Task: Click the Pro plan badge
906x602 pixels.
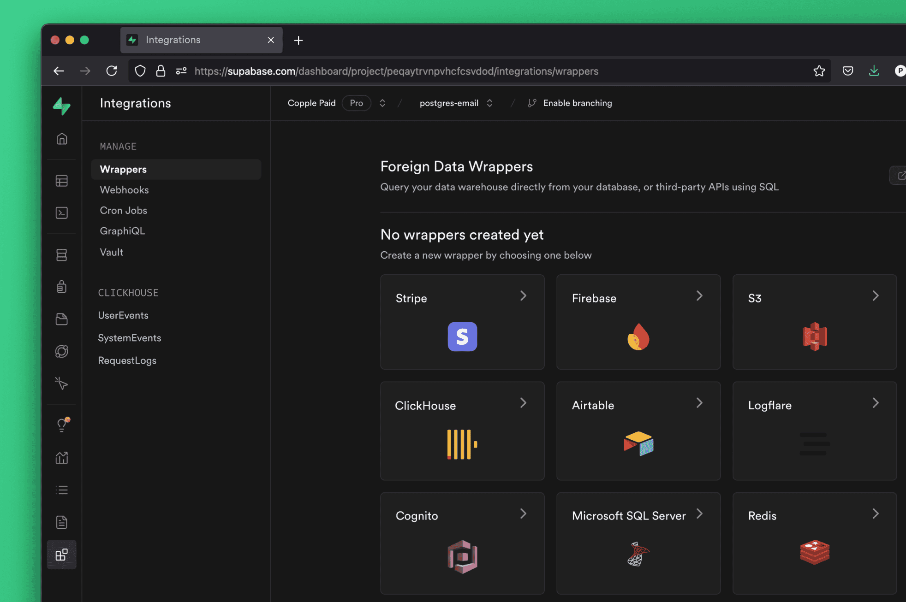Action: tap(356, 103)
